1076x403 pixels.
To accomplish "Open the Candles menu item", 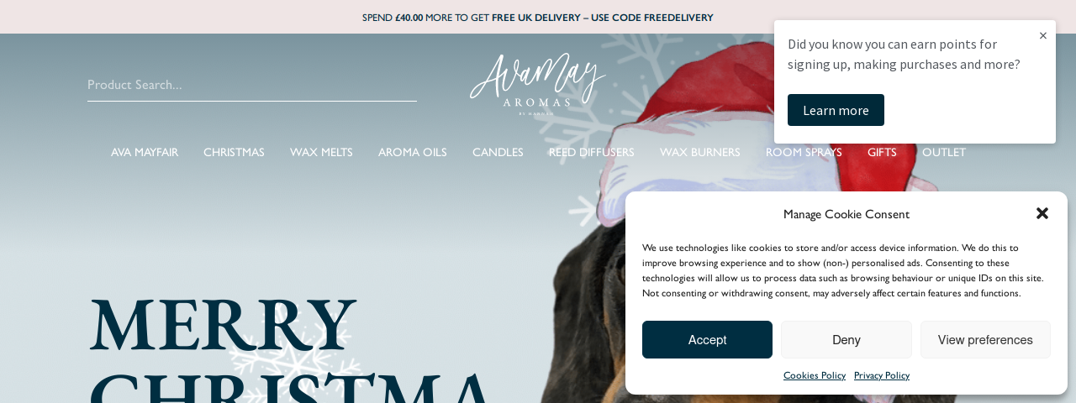I will (x=498, y=152).
